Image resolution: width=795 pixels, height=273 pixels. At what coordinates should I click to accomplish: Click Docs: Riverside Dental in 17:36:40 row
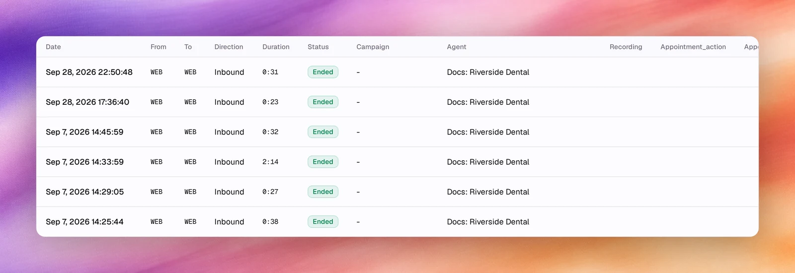click(x=488, y=102)
